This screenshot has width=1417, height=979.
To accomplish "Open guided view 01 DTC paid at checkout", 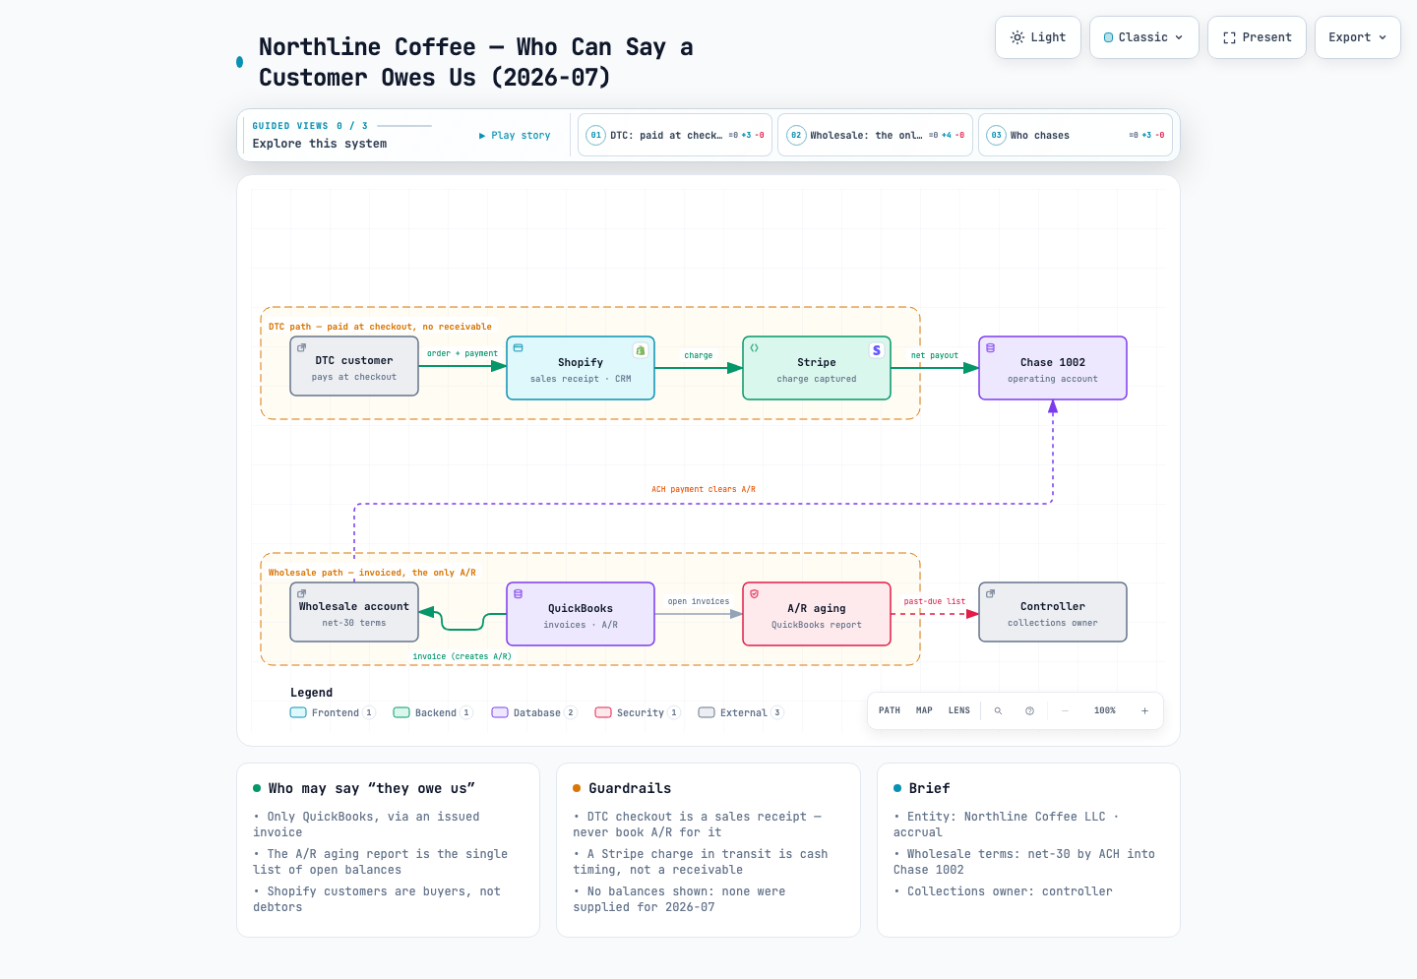I will [676, 136].
